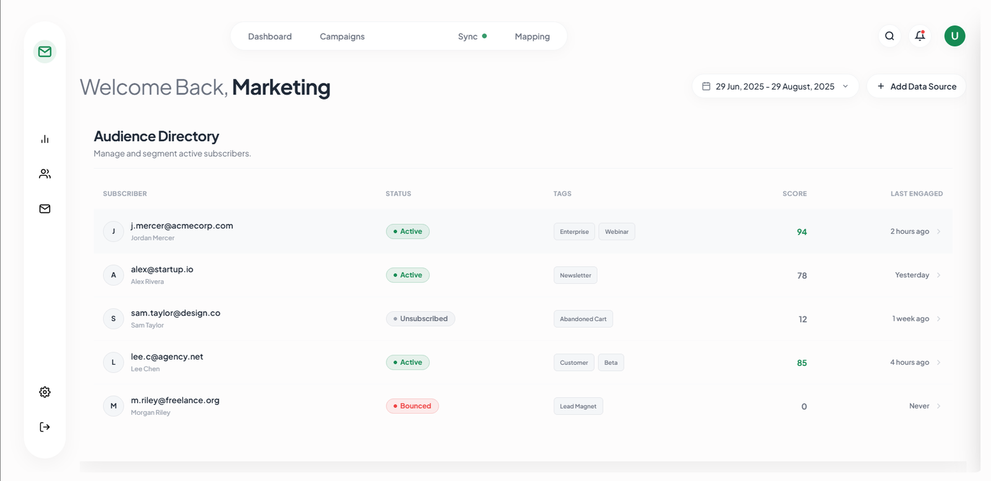This screenshot has width=991, height=481.
Task: Click the 1 week ago text
Action: coord(910,319)
